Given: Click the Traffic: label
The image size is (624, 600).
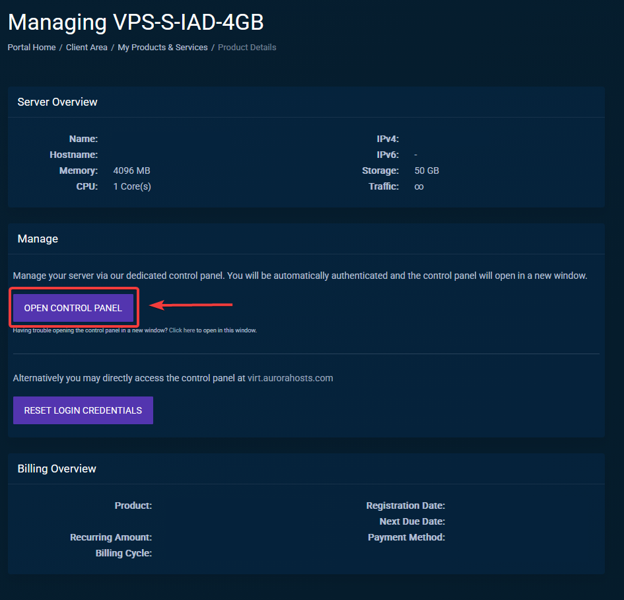Looking at the screenshot, I should pyautogui.click(x=384, y=186).
